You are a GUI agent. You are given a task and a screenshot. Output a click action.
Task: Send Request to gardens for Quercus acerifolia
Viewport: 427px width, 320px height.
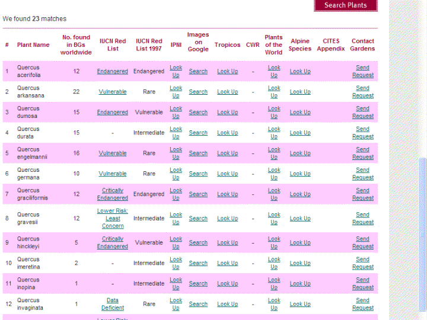point(363,71)
